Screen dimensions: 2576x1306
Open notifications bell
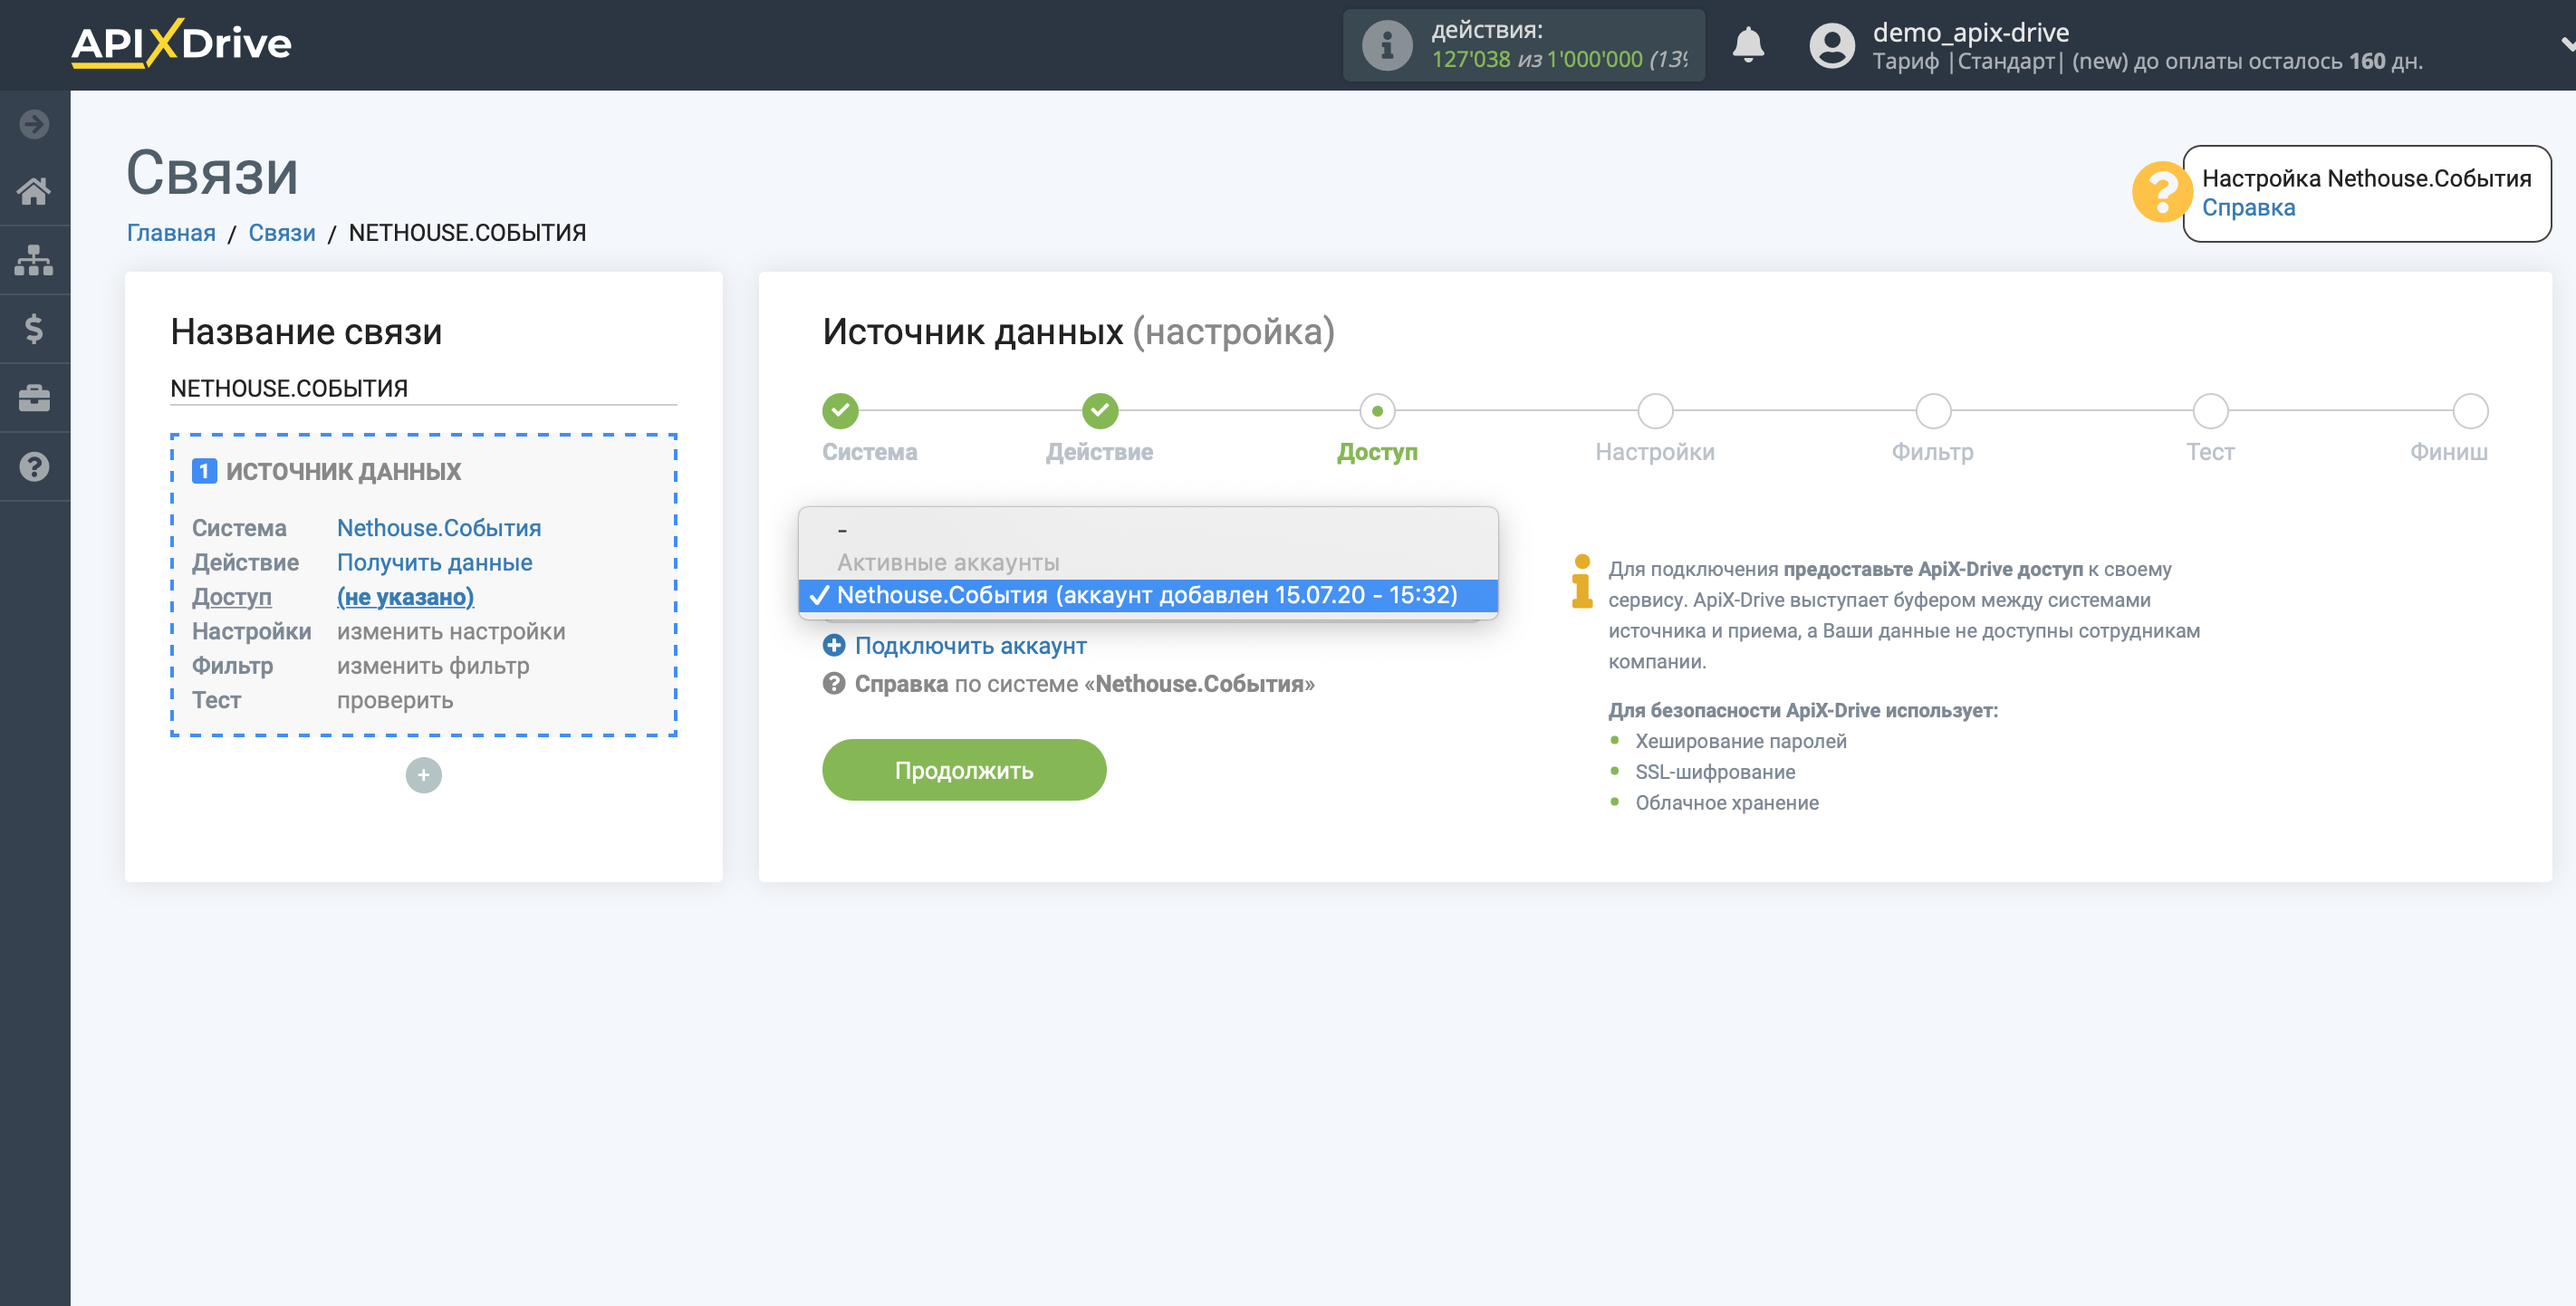point(1748,45)
